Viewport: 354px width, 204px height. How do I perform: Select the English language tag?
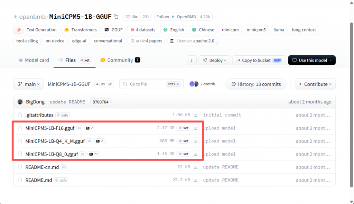click(x=174, y=30)
